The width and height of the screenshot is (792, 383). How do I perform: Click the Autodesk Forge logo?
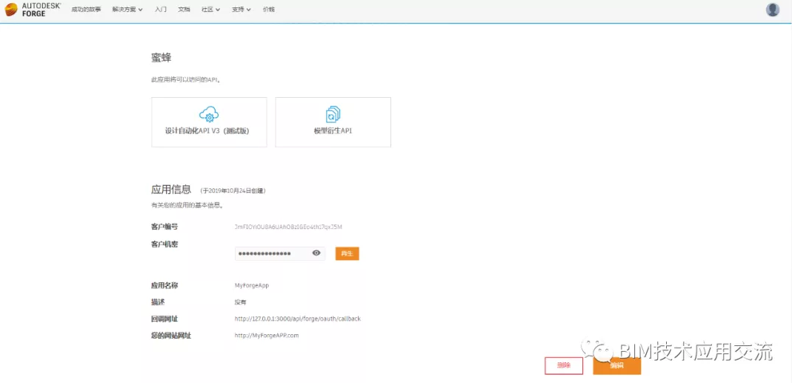33,10
